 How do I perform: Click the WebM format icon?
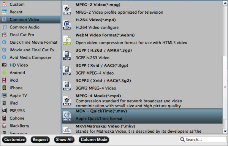tap(67, 40)
